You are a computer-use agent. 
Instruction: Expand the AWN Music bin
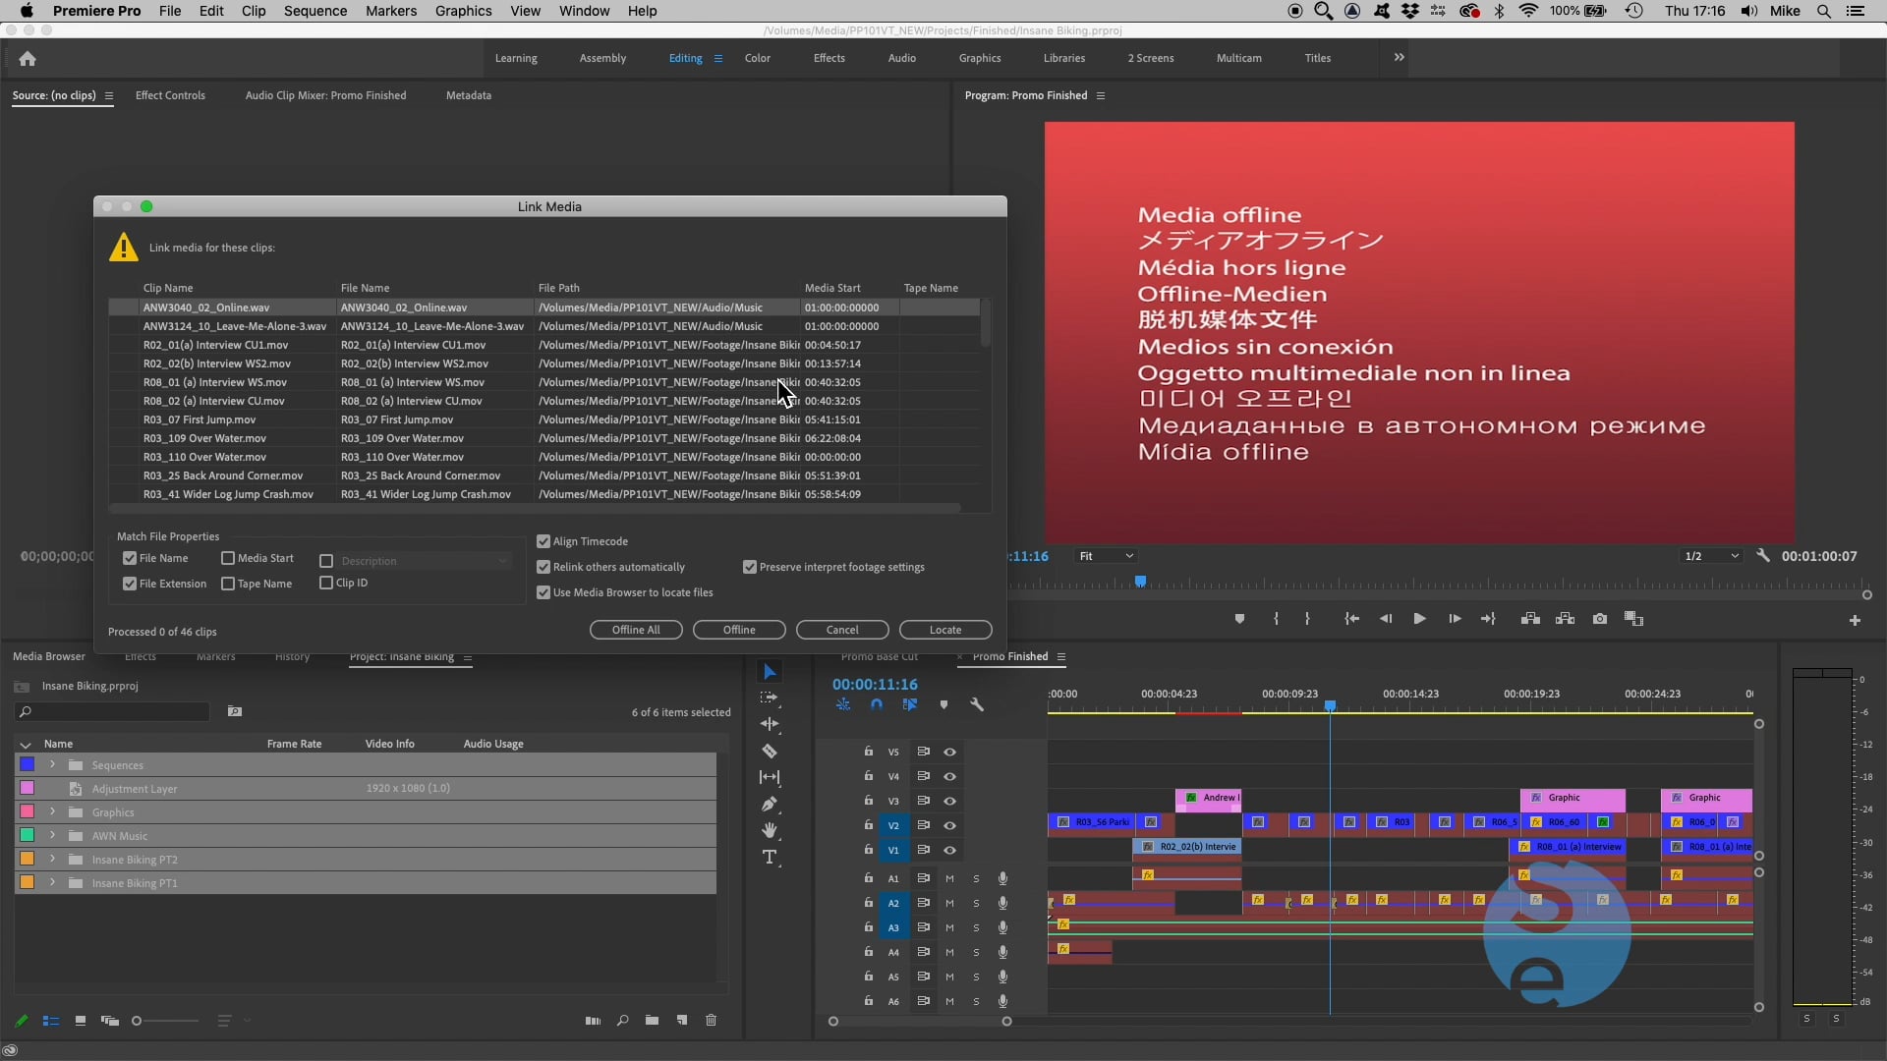(53, 835)
